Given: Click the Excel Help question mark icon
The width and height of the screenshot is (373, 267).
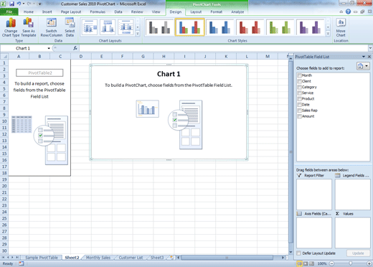Looking at the screenshot, I should pyautogui.click(x=348, y=11).
